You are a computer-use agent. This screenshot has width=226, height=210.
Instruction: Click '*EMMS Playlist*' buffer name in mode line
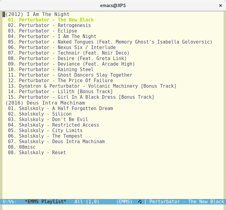[x=45, y=201]
